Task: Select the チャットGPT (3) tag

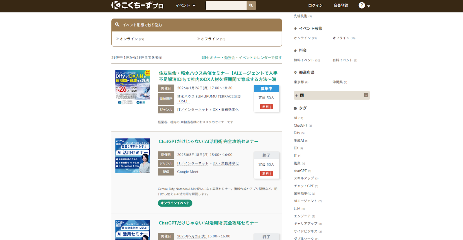Action: 306,186
